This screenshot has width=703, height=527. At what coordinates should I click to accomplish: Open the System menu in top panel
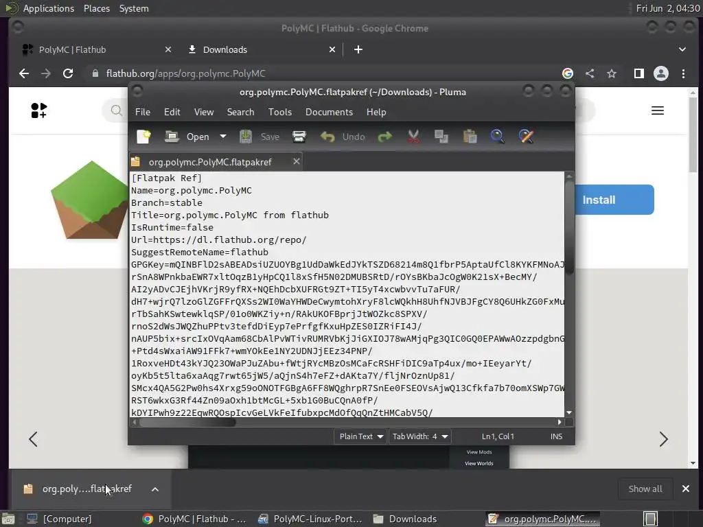[134, 8]
